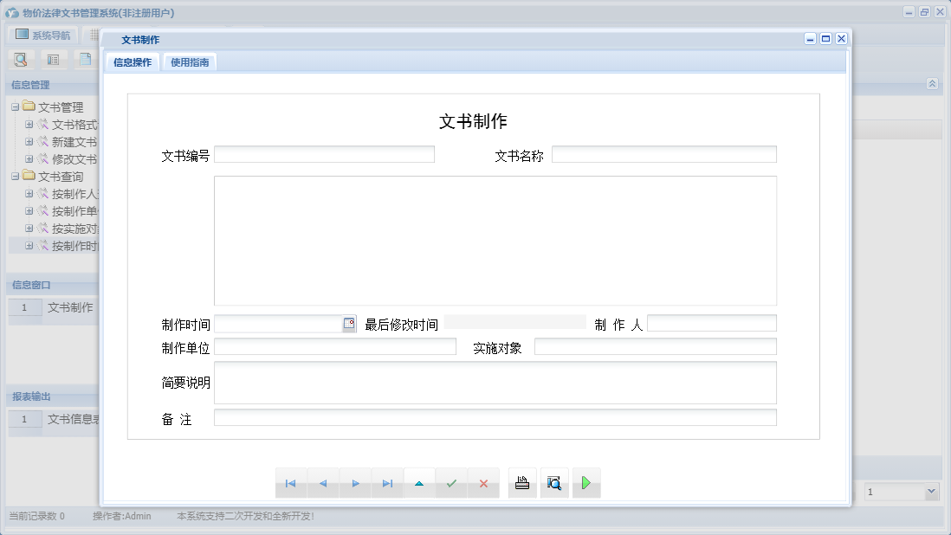Cancel the entry with the red X icon

coord(484,483)
